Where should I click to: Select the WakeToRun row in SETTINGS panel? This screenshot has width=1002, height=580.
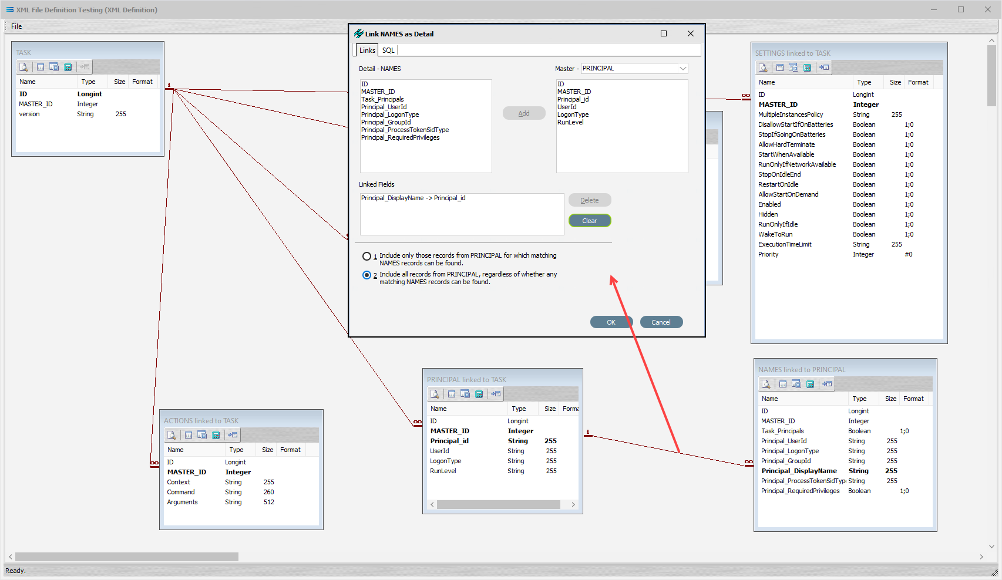click(849, 235)
